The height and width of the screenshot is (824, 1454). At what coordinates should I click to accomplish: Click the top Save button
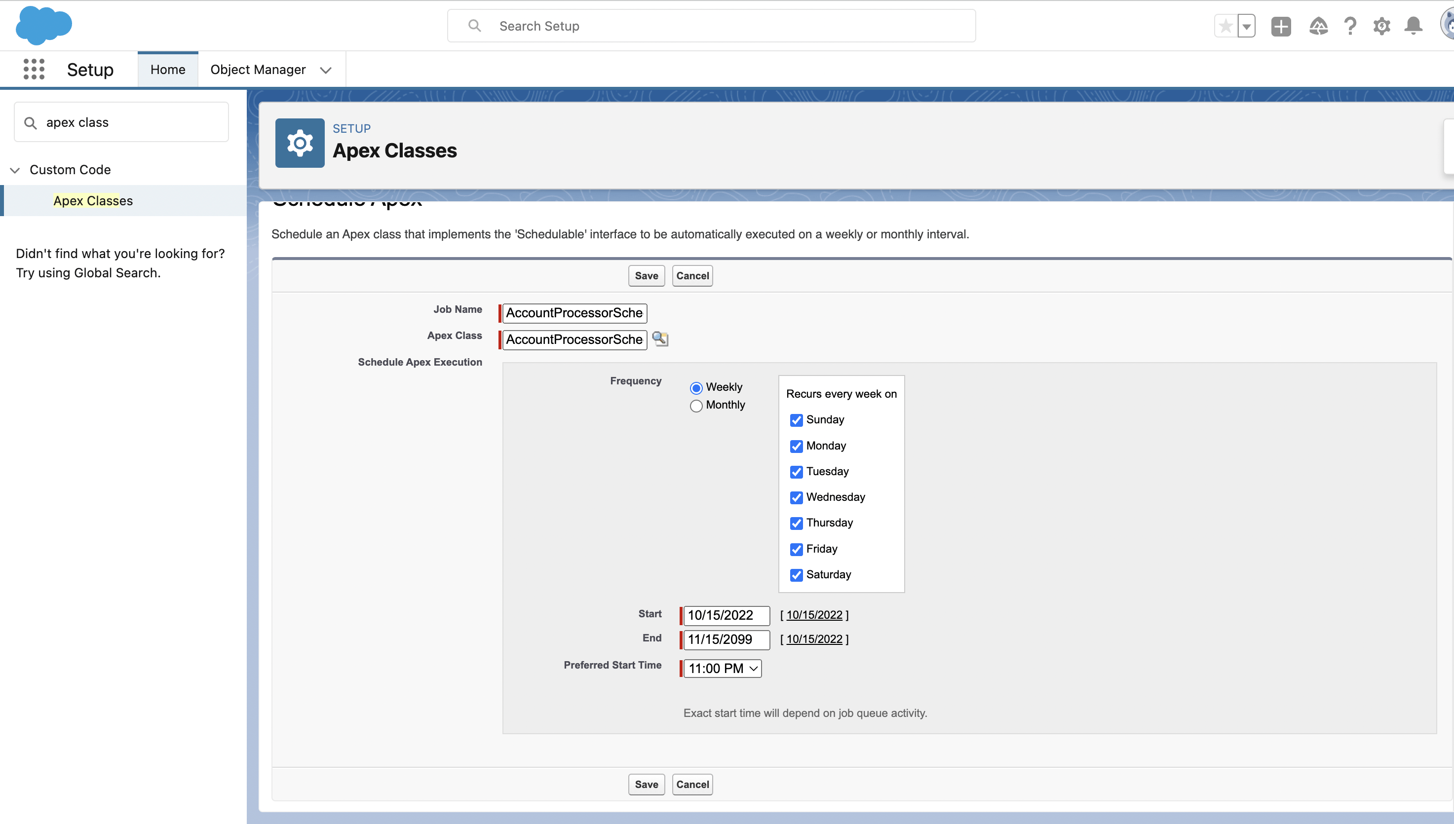coord(646,276)
